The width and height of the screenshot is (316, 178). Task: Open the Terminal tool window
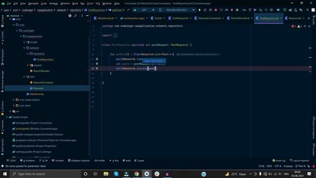(58, 161)
